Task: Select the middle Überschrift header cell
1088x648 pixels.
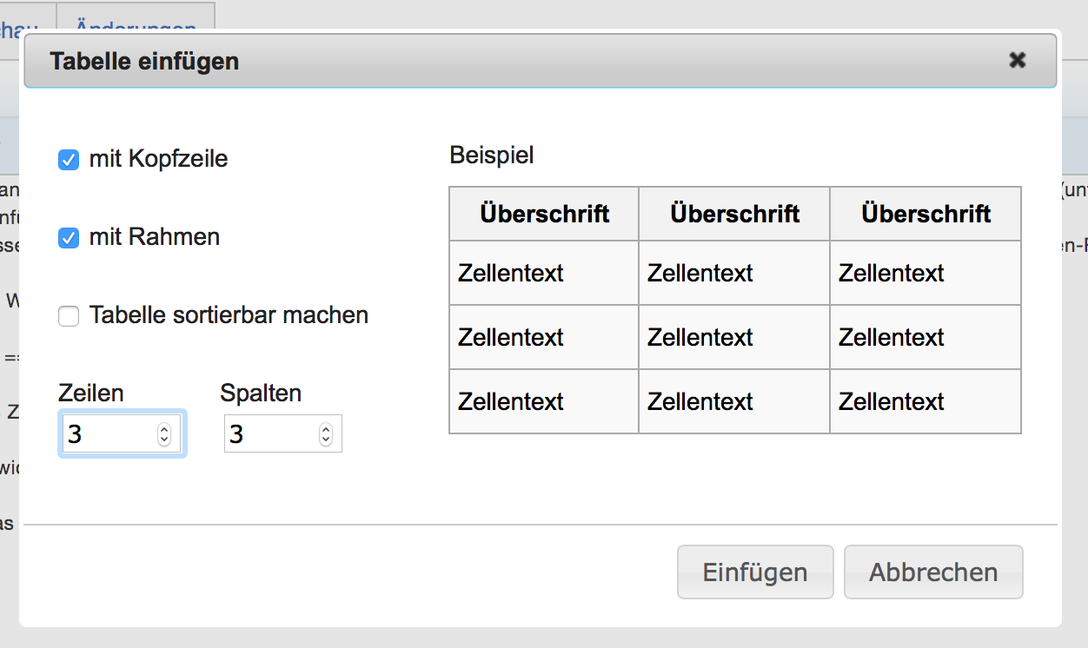Action: tap(734, 214)
